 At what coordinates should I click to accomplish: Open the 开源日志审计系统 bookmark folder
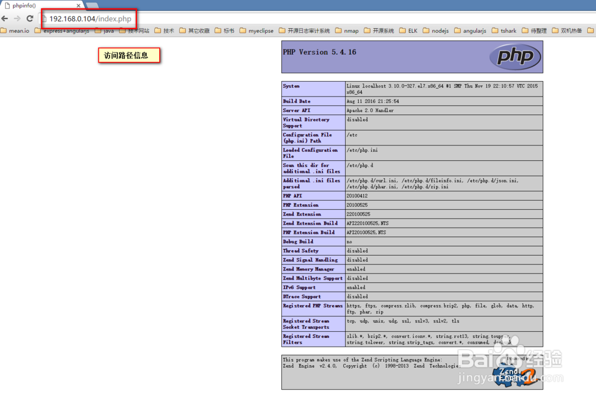pyautogui.click(x=305, y=31)
